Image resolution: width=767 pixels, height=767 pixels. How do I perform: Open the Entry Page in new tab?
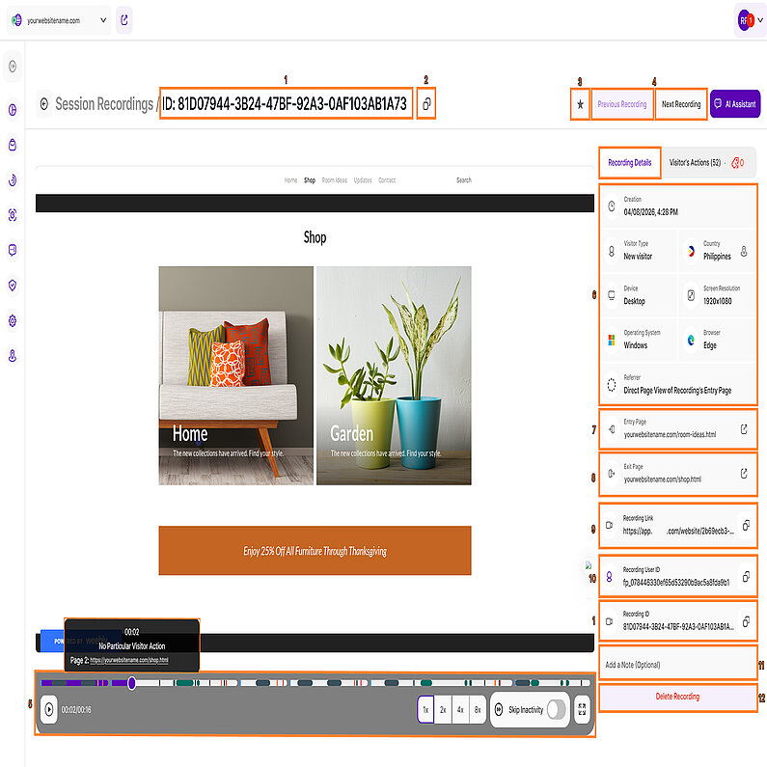pos(743,429)
